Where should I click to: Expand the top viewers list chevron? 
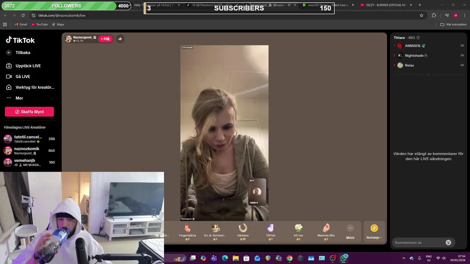tap(429, 74)
